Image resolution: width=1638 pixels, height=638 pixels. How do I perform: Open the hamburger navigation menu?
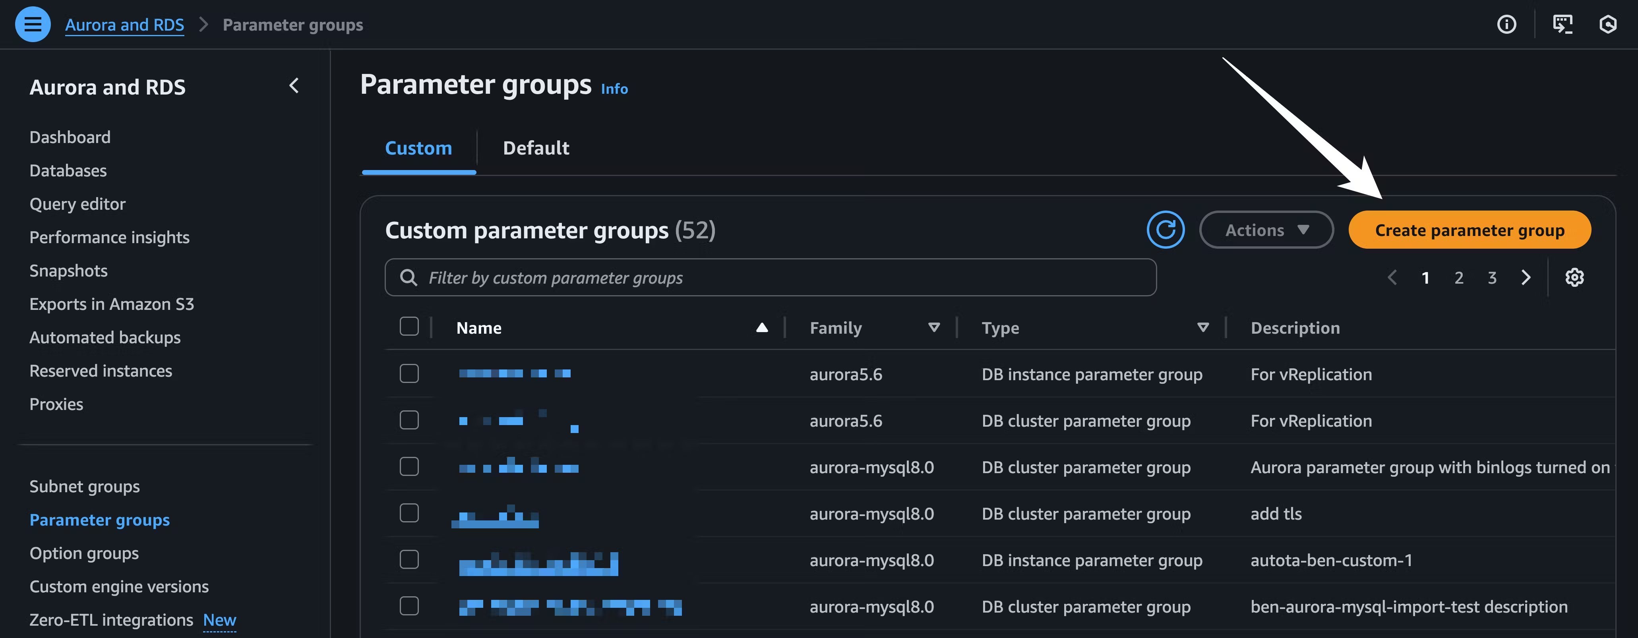tap(33, 24)
